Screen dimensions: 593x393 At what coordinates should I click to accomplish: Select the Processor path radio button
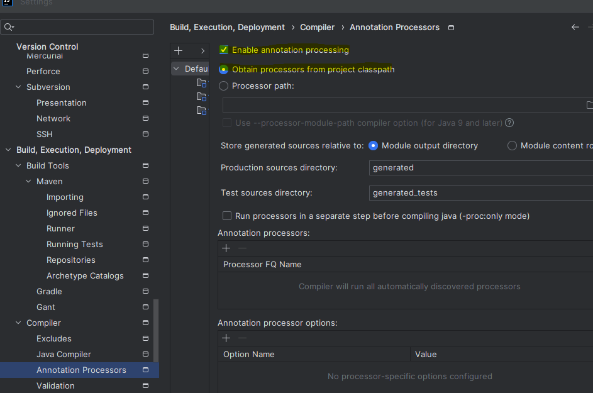[x=223, y=86]
